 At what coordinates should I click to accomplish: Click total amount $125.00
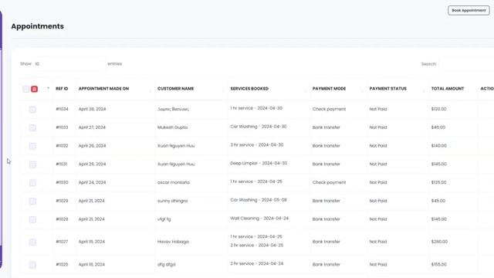click(x=438, y=182)
